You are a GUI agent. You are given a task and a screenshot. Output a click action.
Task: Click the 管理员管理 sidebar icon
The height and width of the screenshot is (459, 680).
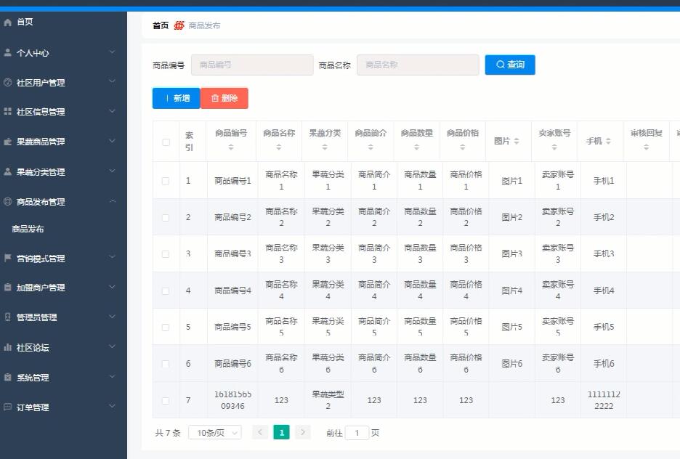pos(7,317)
